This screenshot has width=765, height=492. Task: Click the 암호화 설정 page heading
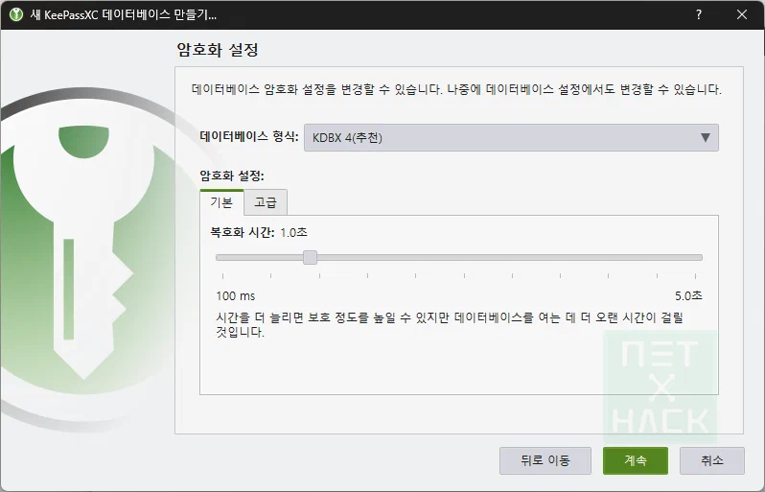(217, 50)
